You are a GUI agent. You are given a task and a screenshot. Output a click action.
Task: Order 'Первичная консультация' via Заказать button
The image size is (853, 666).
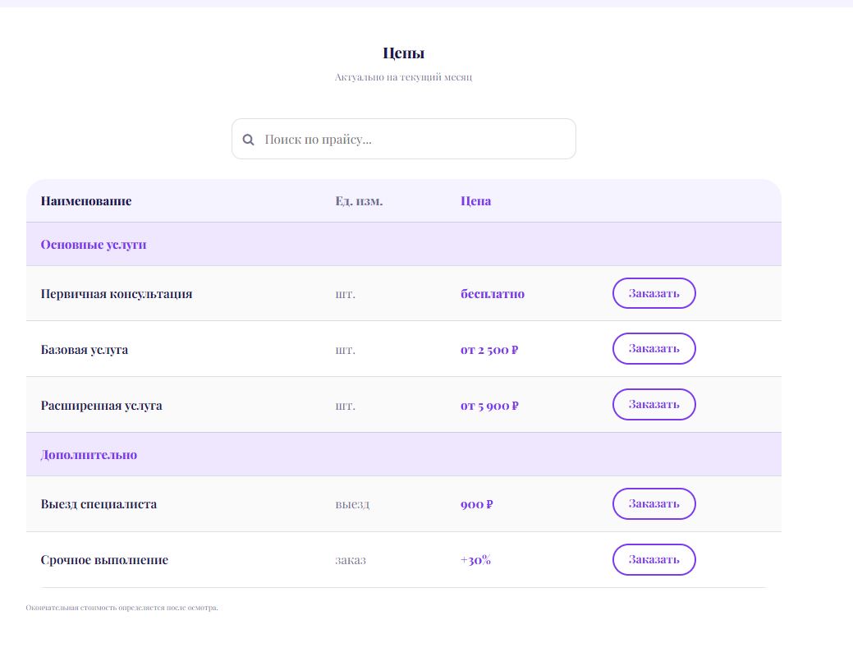click(654, 293)
